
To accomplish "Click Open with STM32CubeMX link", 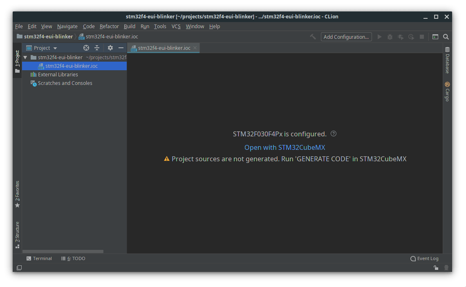I will (x=285, y=147).
